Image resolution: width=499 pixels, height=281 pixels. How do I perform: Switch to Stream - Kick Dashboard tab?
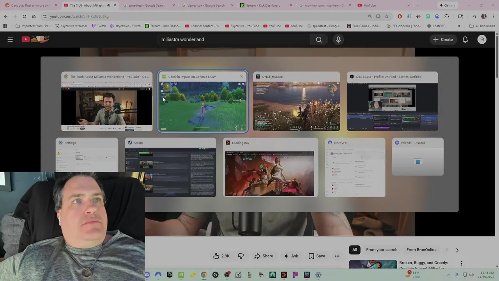point(263,5)
